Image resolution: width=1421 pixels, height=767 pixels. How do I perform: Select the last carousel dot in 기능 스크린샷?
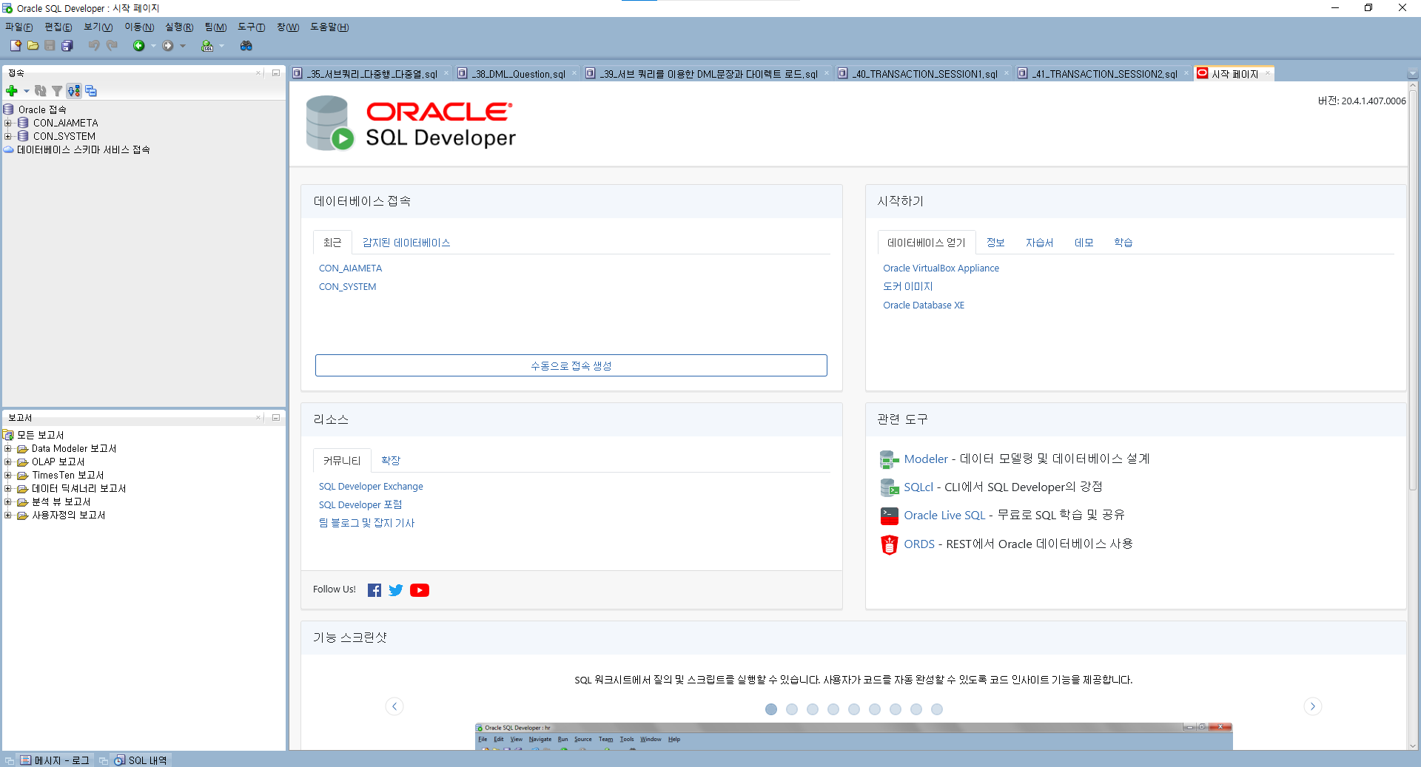pyautogui.click(x=937, y=709)
